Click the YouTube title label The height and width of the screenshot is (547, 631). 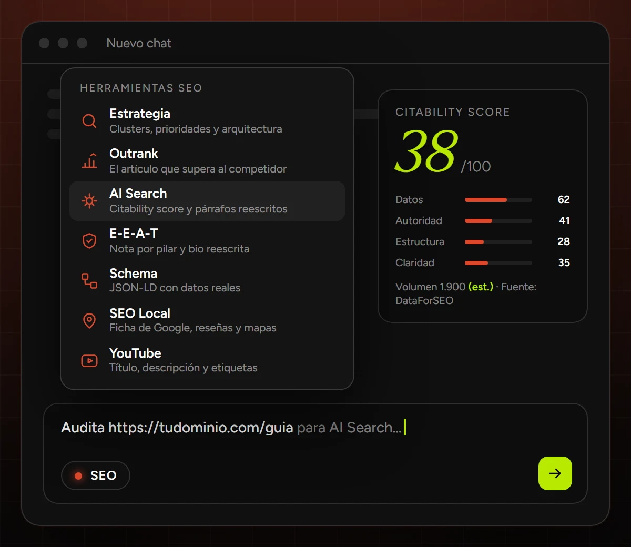[x=135, y=353]
